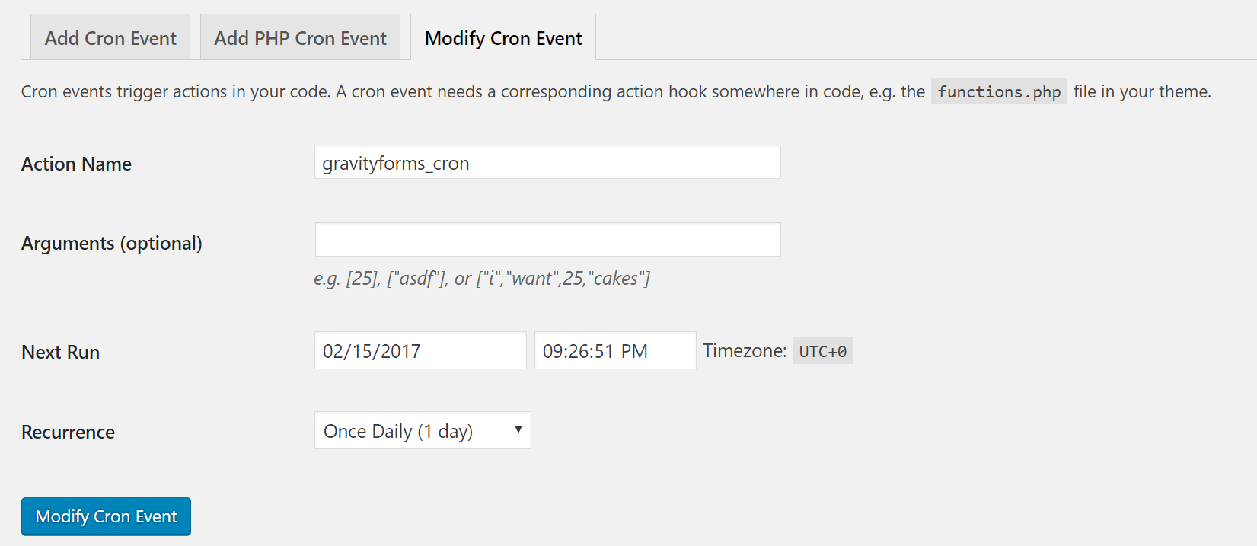Click the Action Name field label
Viewport: 1257px width, 546px height.
pyautogui.click(x=76, y=164)
